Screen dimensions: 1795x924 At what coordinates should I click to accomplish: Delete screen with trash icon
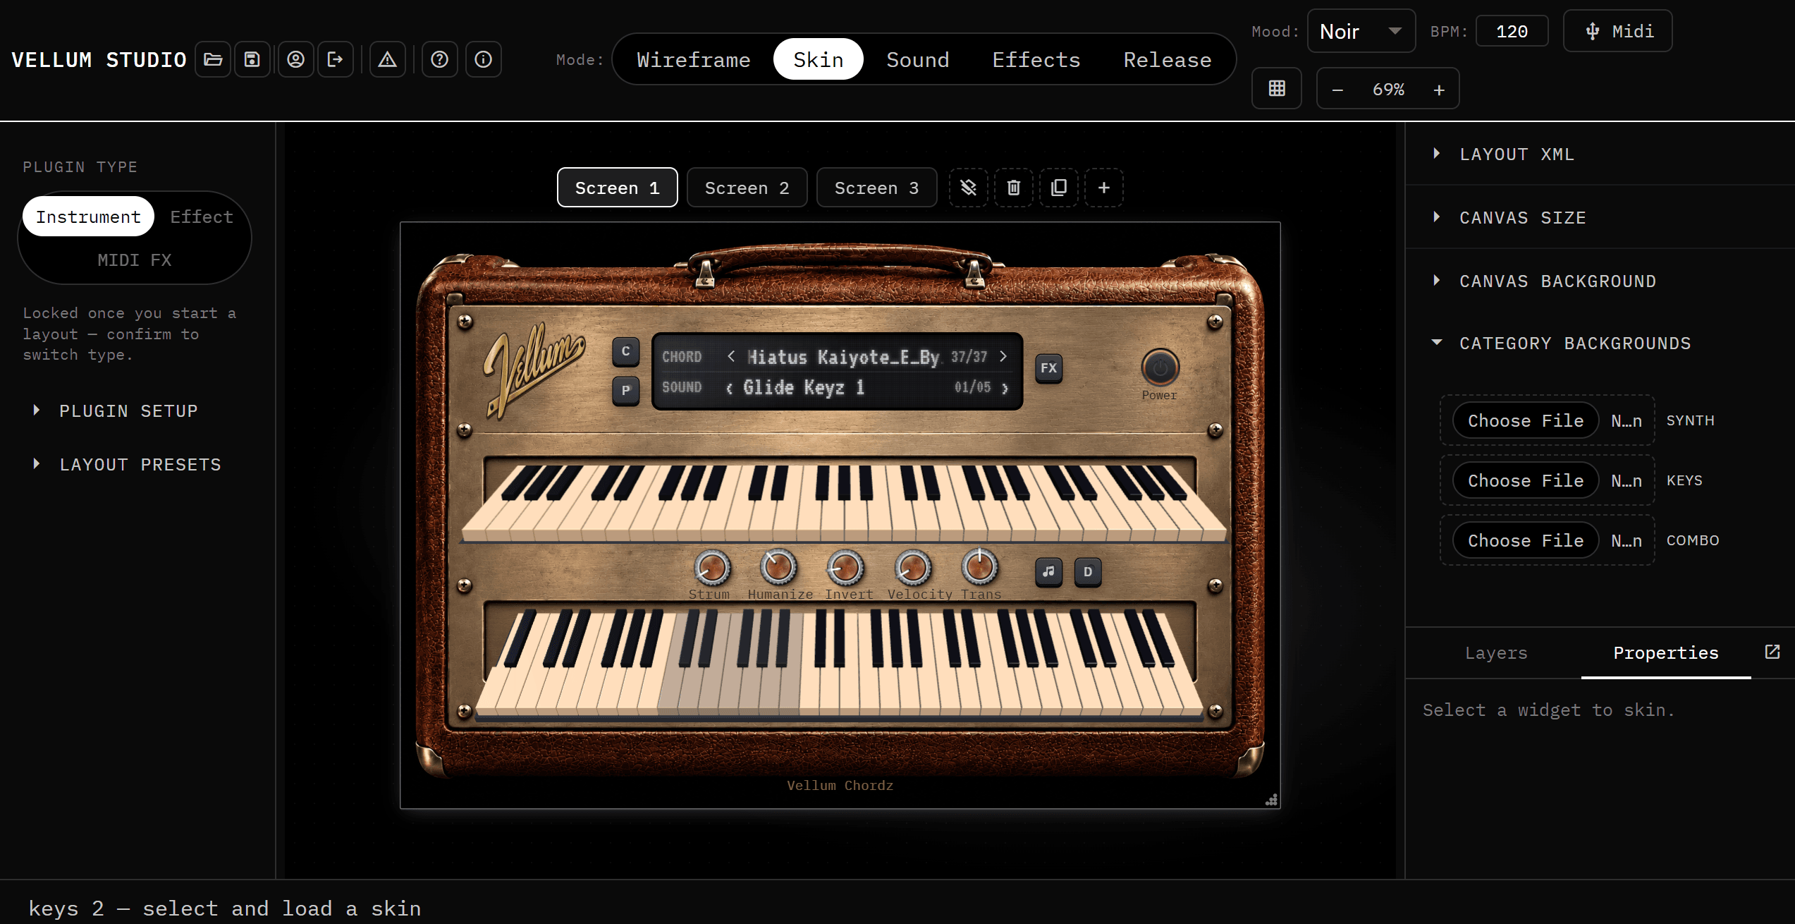pos(1014,188)
